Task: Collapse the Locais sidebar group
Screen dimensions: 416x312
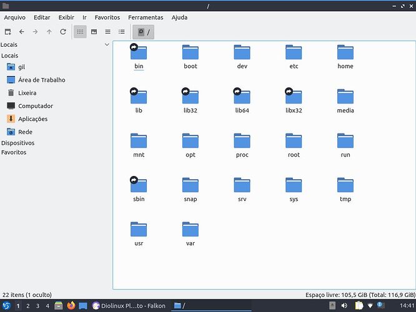Action: [x=10, y=56]
